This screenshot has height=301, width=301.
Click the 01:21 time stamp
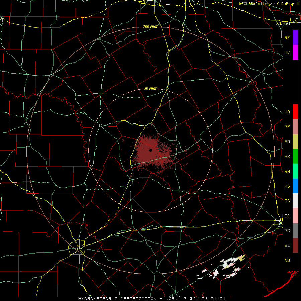pos(218,299)
